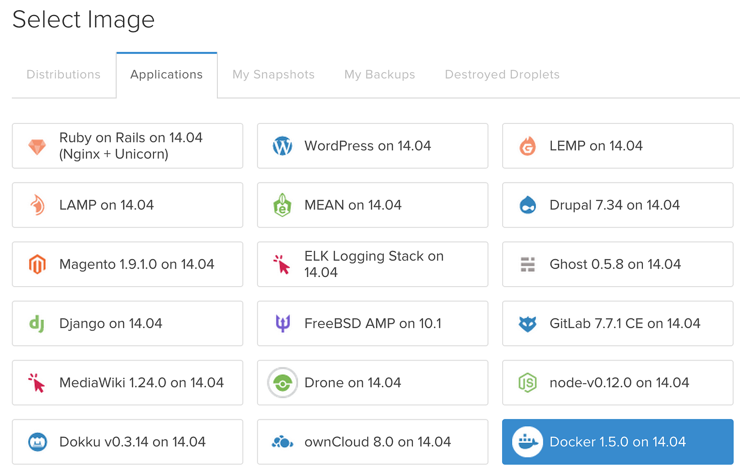
Task: Show the Destroyed Droplets tab
Action: pos(502,75)
